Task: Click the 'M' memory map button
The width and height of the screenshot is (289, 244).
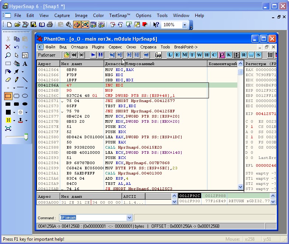Action: 185,55
